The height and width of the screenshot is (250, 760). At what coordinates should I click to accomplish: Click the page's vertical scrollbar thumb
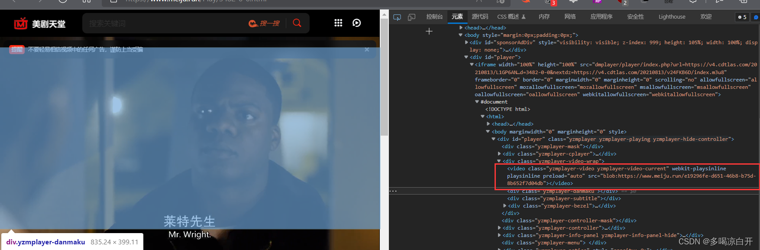point(384,78)
